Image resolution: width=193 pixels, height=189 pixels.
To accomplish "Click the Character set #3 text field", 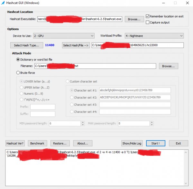I will point(135,105).
